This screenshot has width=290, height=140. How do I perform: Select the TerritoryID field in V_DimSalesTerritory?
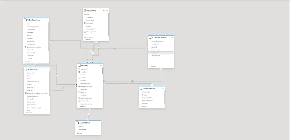coord(161,53)
